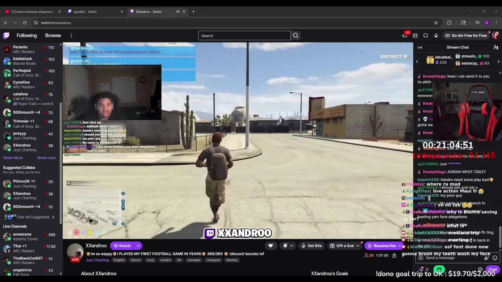Open the Just Chatting category link
This screenshot has width=502, height=282.
tap(97, 260)
